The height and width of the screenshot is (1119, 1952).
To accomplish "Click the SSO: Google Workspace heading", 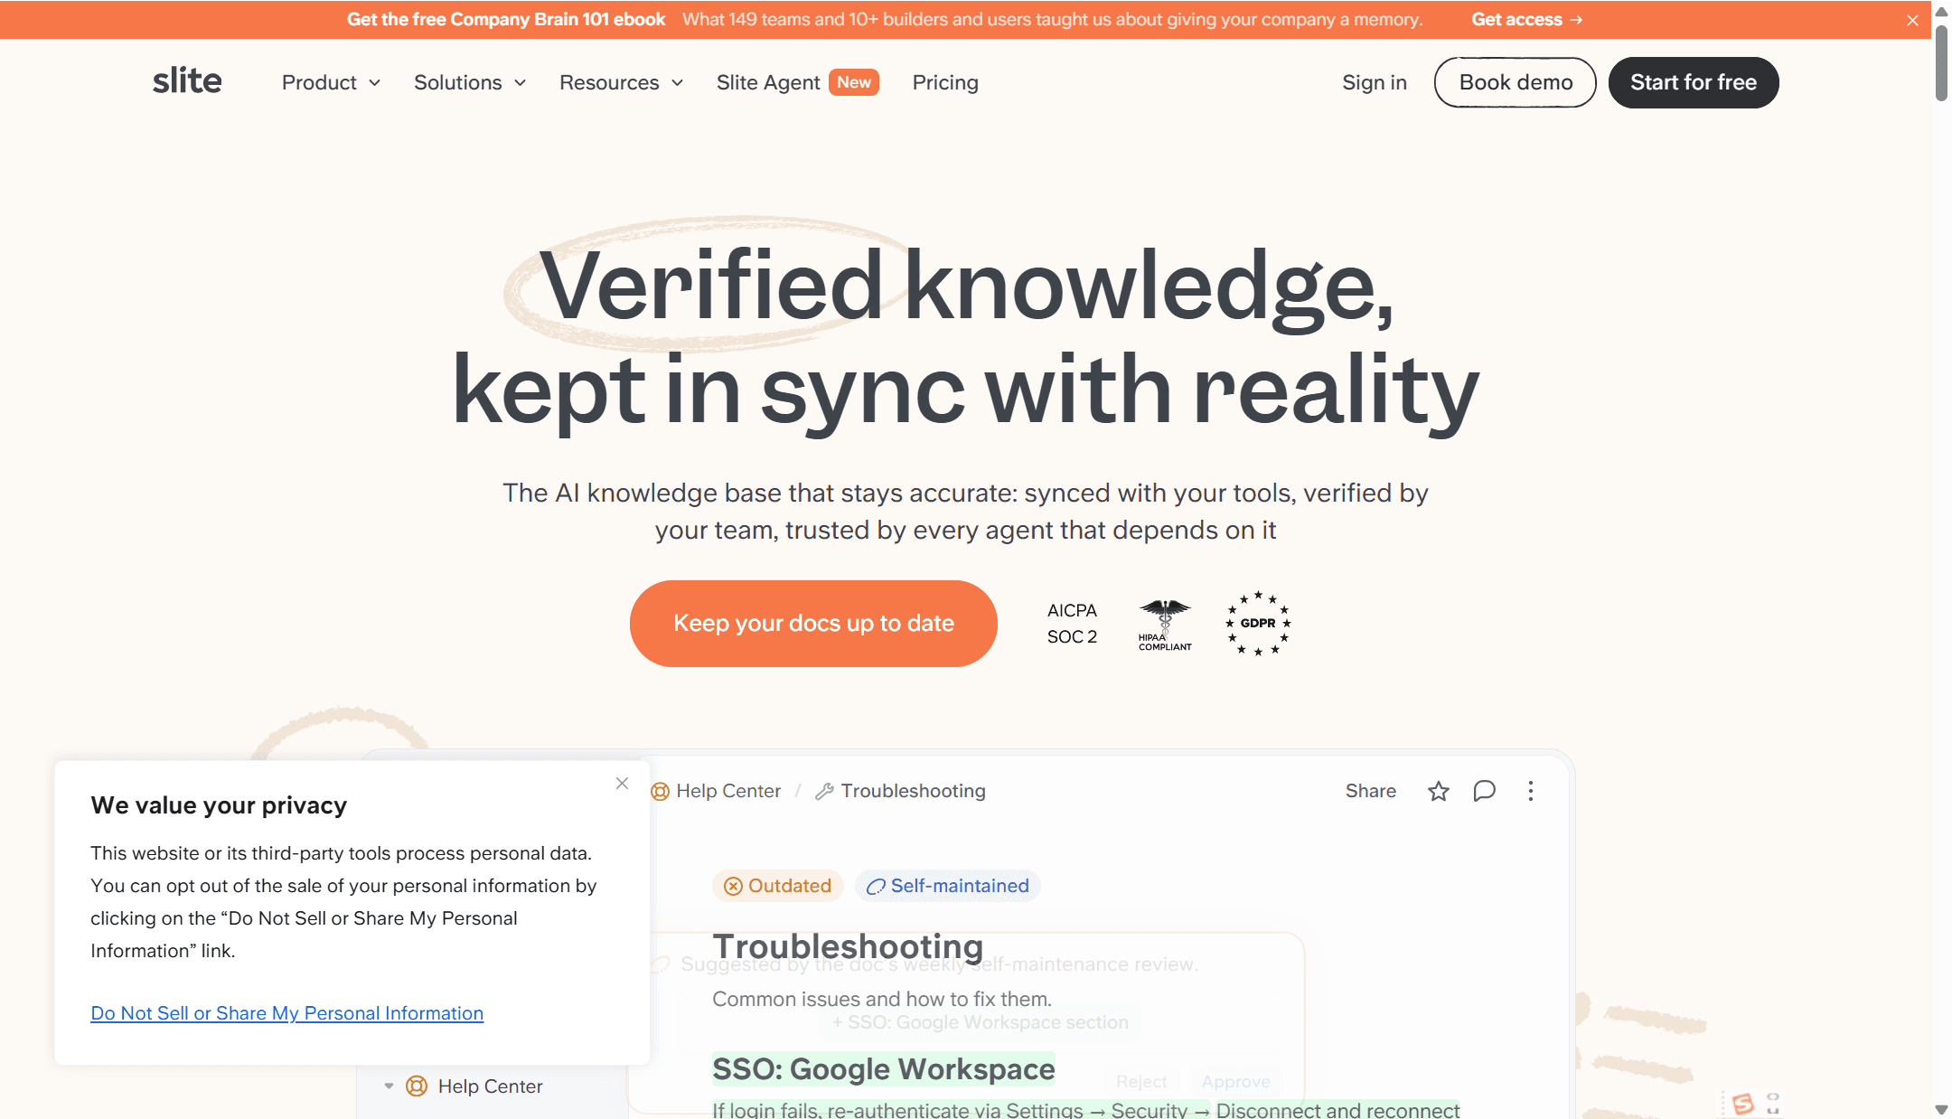I will [x=883, y=1069].
